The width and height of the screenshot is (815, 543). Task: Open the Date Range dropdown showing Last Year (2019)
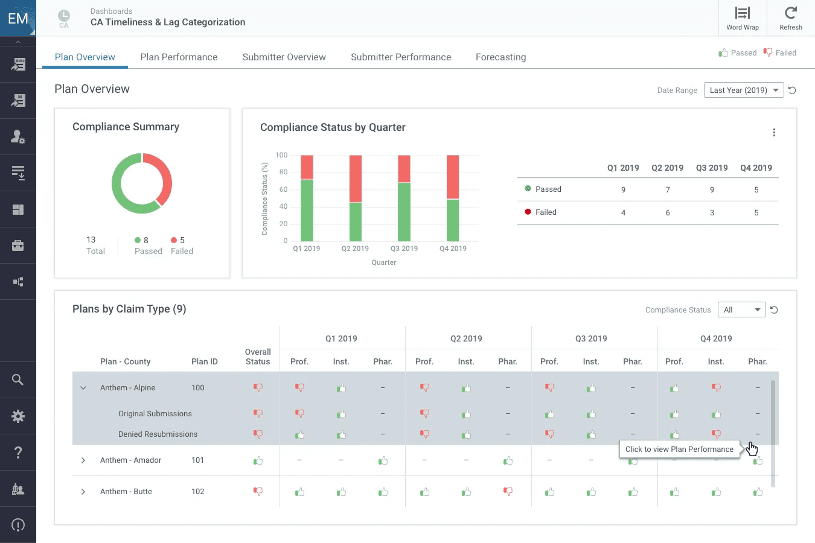pyautogui.click(x=744, y=90)
